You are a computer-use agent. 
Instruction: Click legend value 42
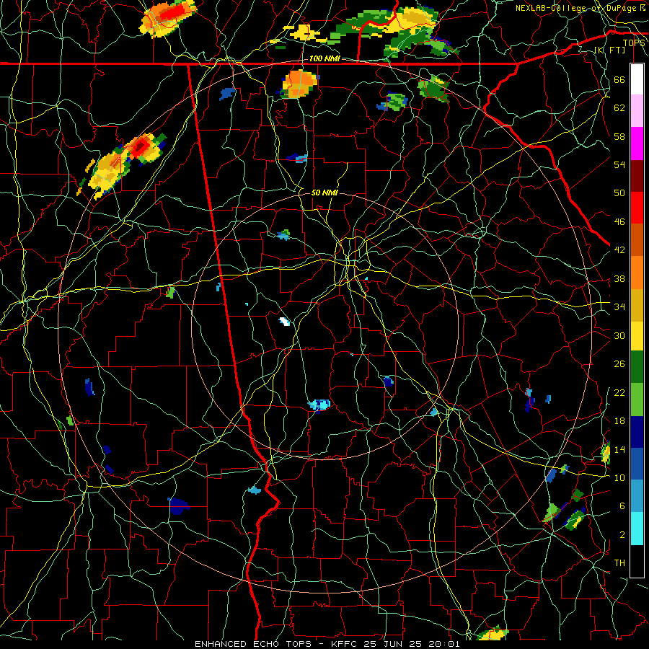coord(619,250)
